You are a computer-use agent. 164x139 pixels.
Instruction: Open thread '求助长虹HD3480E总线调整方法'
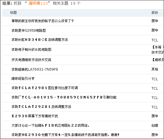[40, 40]
